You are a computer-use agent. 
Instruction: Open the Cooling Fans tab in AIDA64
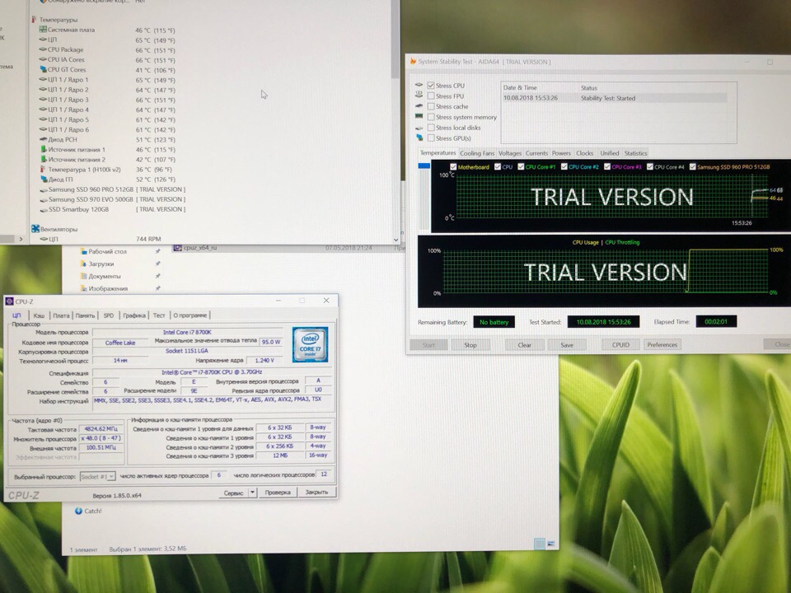tap(477, 153)
